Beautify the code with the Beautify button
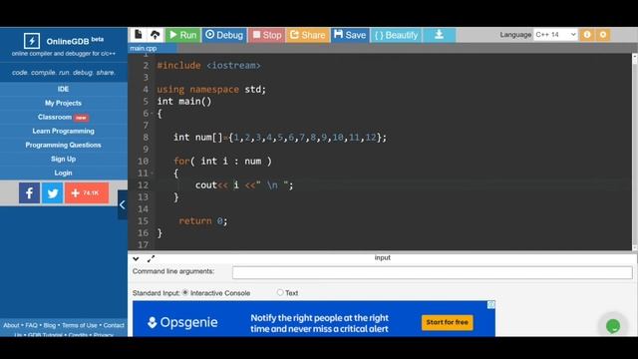Image resolution: width=638 pixels, height=359 pixels. click(397, 35)
